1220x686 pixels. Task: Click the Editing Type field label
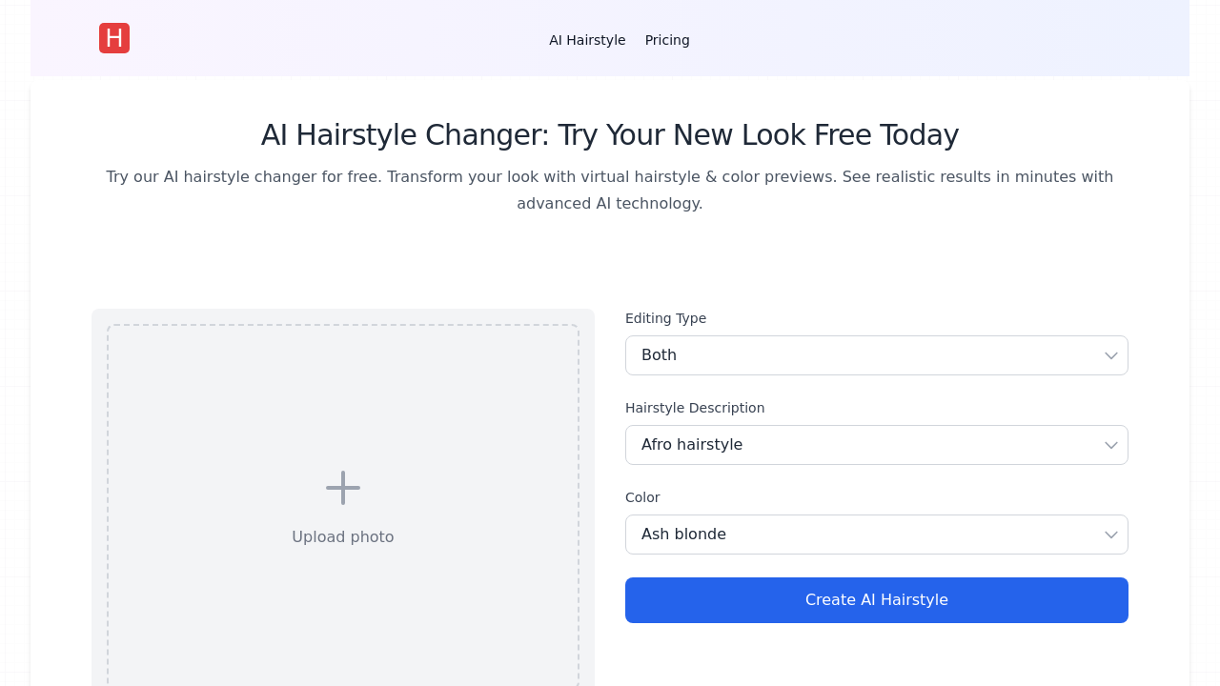(665, 318)
